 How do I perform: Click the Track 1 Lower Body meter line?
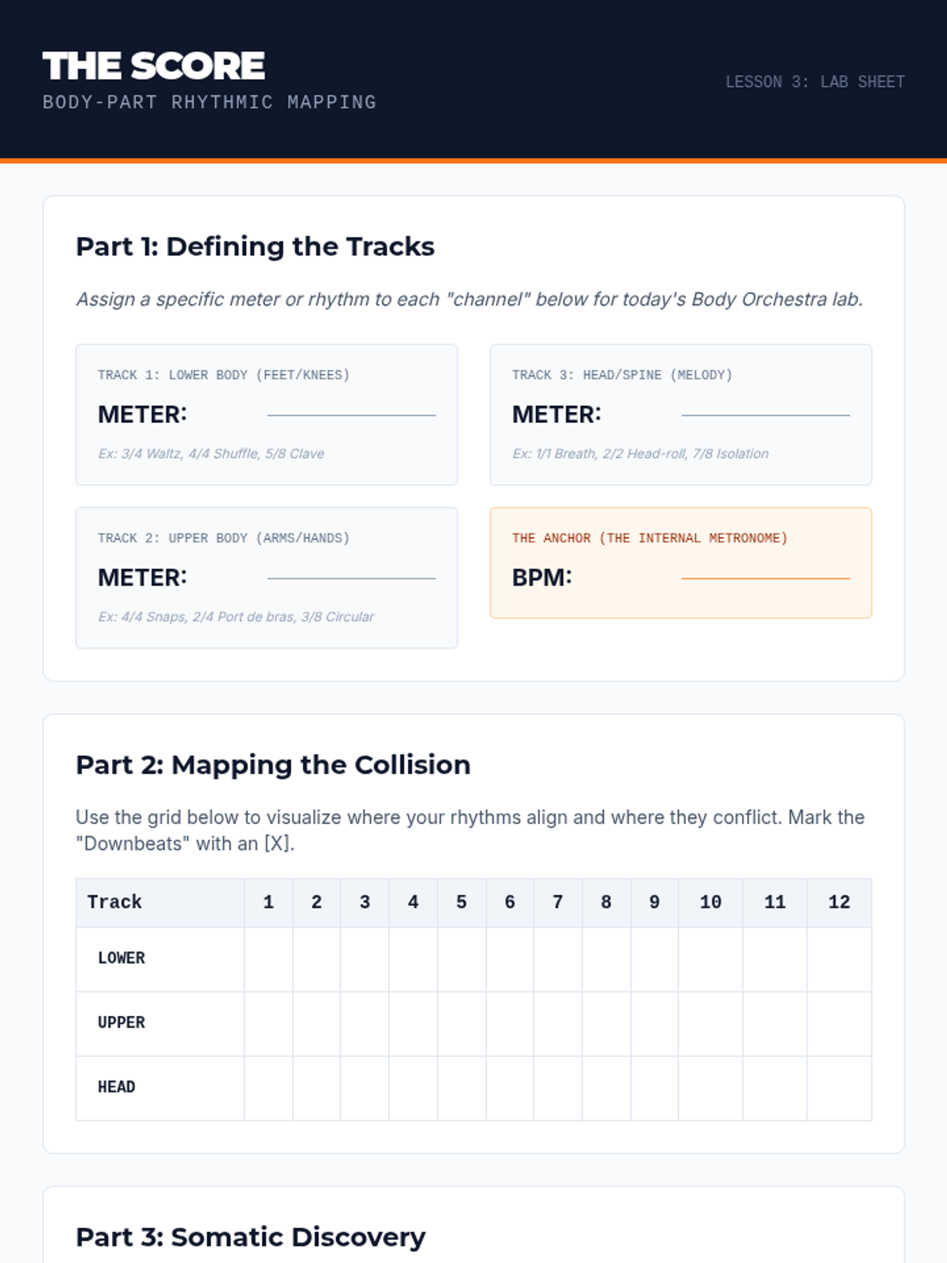(x=351, y=414)
